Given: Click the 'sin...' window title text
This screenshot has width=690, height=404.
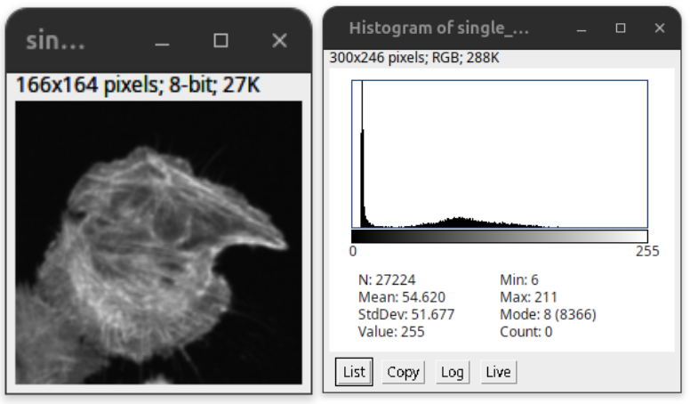Looking at the screenshot, I should point(55,41).
